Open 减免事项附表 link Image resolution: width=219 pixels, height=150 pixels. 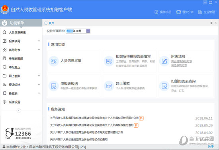coord(179,65)
